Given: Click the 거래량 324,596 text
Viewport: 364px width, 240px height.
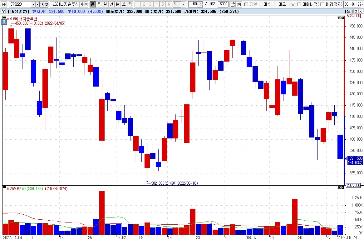Looking at the screenshot, I should pyautogui.click(x=200, y=11).
